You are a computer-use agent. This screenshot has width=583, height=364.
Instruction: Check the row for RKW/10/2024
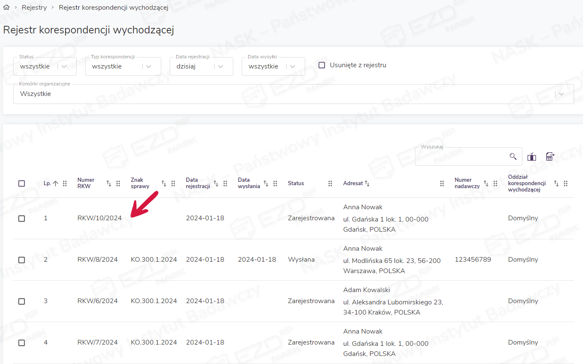[22, 219]
